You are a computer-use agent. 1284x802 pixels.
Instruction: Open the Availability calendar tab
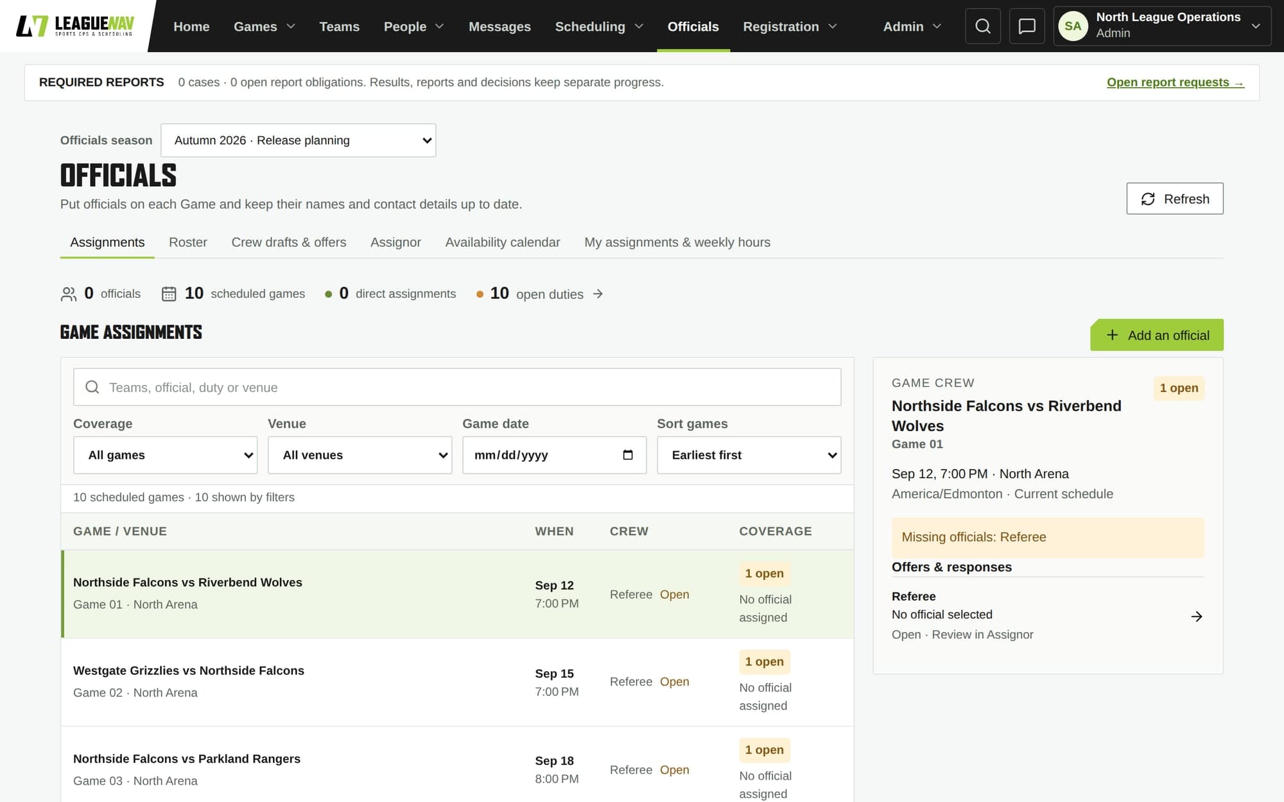pyautogui.click(x=502, y=243)
